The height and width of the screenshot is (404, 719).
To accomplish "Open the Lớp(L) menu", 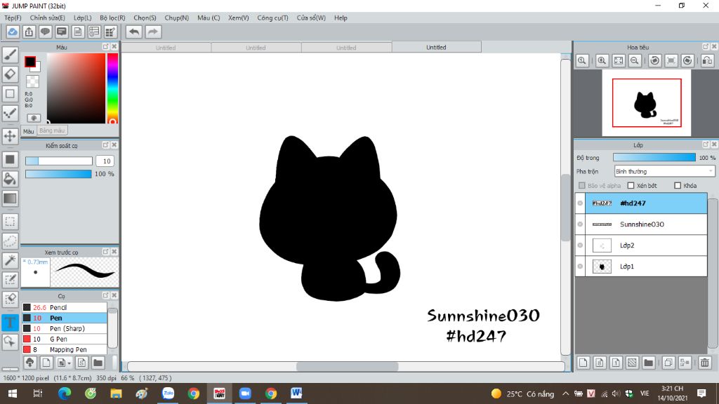I will (83, 18).
